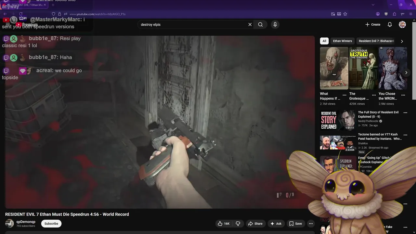Open the browser hamburger application menu

(411, 14)
